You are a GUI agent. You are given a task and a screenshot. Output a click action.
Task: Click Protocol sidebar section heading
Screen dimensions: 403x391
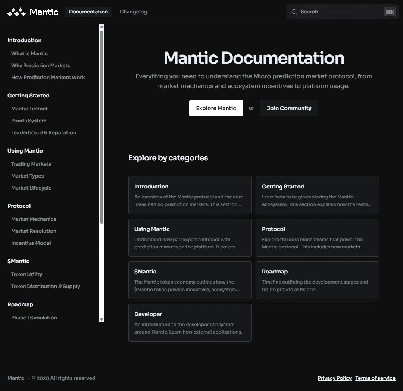[19, 206]
